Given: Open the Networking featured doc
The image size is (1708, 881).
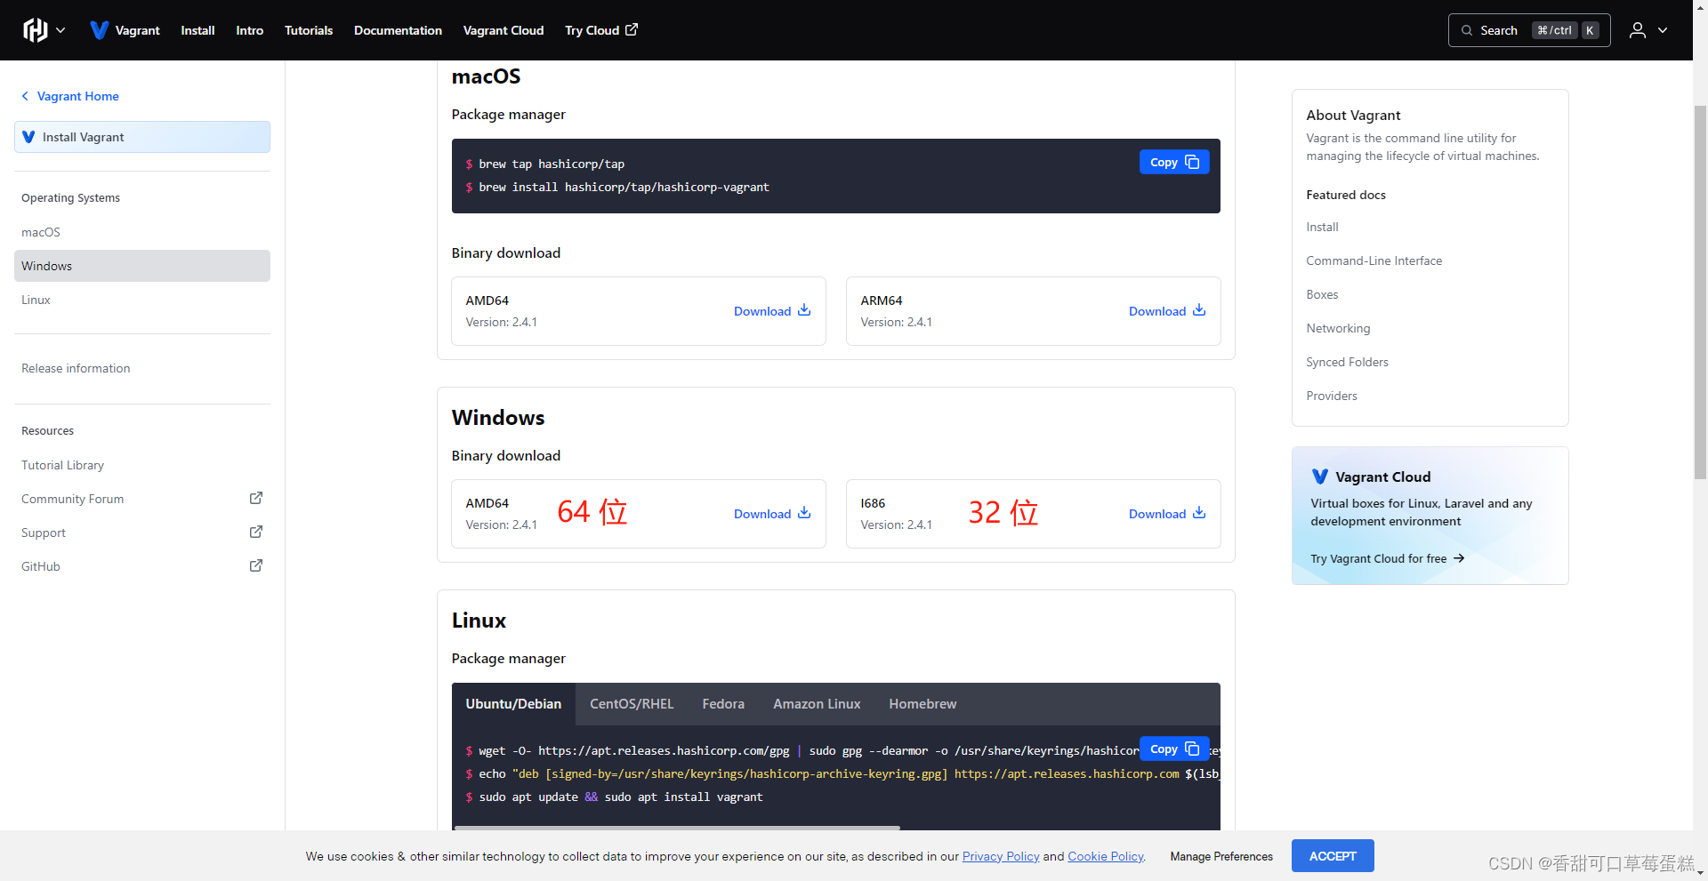Looking at the screenshot, I should click(x=1338, y=328).
